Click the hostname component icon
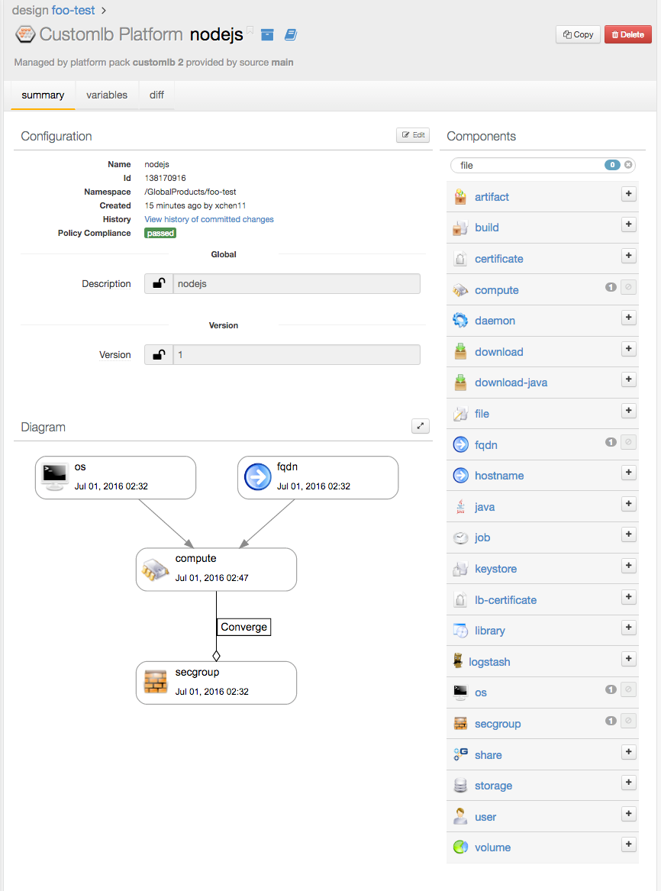 pos(459,475)
